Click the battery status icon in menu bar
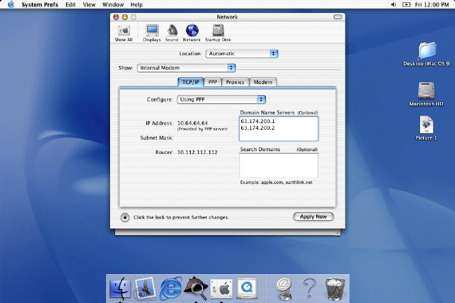This screenshot has width=455, height=303. click(406, 5)
